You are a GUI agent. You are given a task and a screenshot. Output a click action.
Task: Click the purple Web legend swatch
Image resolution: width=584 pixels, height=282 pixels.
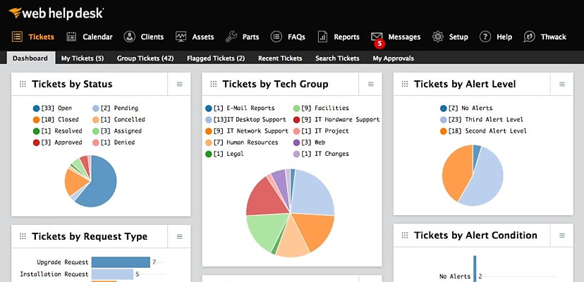click(296, 142)
